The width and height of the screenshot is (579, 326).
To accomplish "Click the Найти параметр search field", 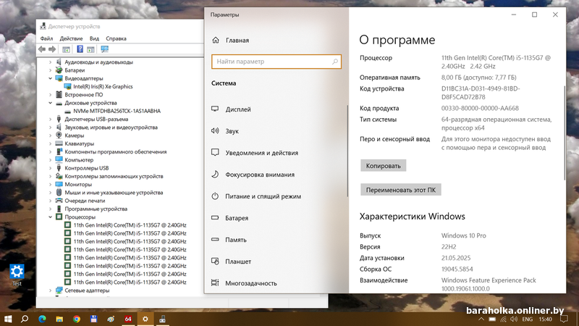I will 276,62.
